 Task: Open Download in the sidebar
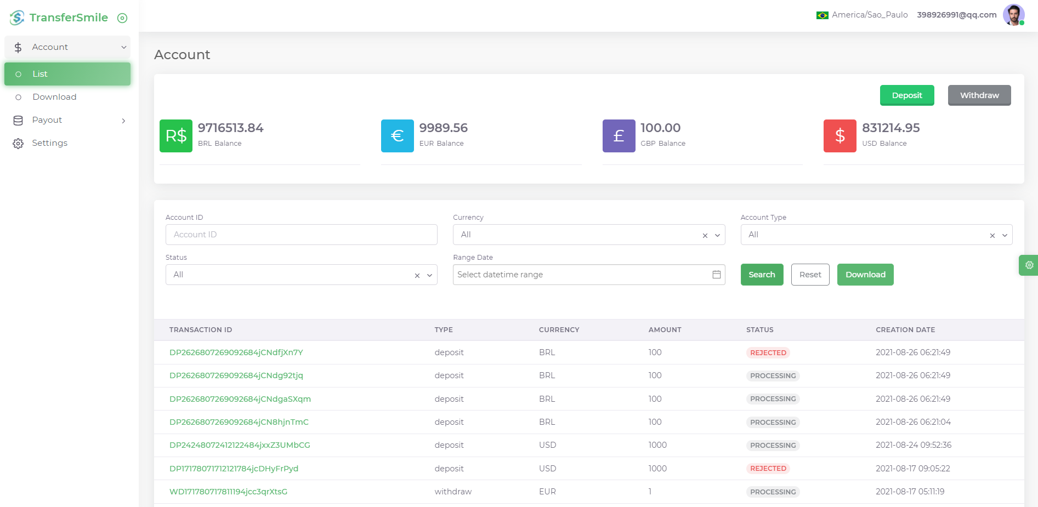[x=54, y=97]
